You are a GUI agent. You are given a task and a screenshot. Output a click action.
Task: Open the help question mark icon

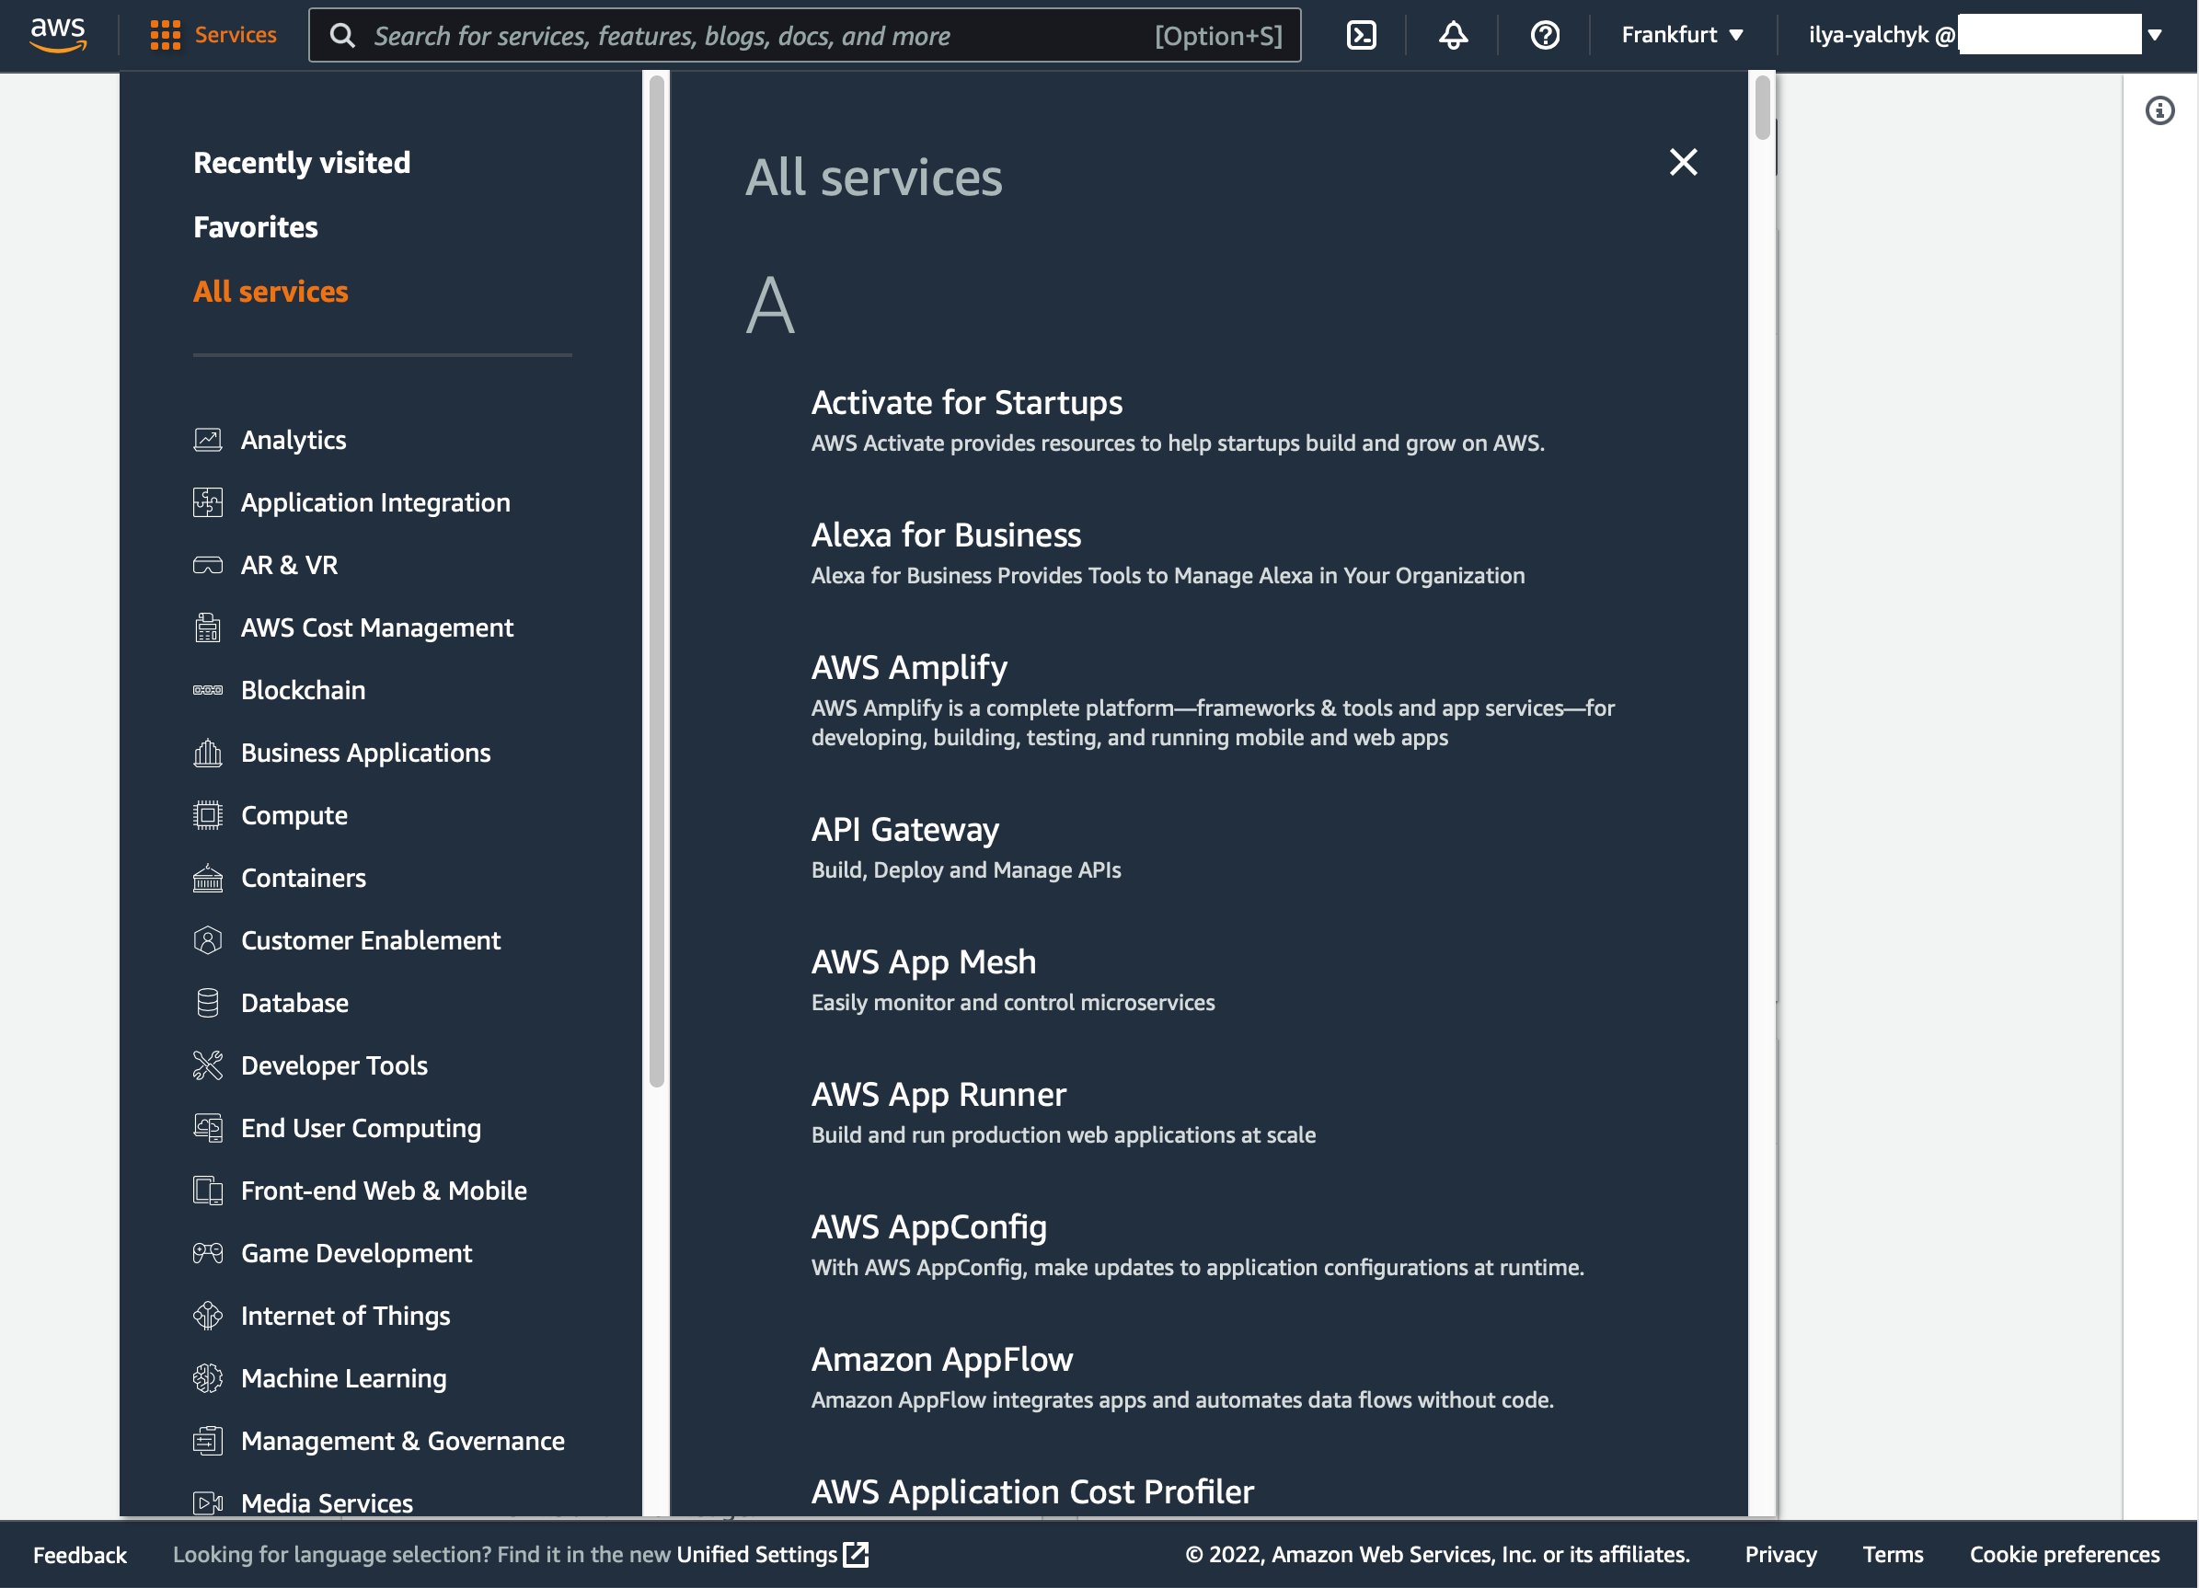(1545, 36)
